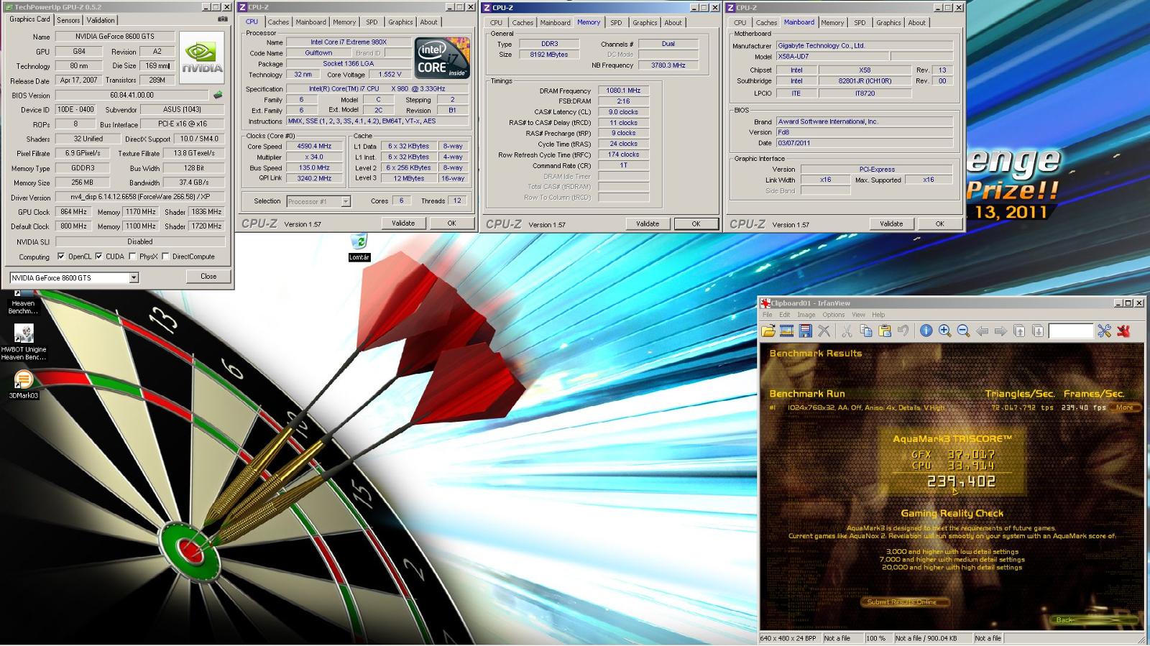
Task: Open Image Information blue i icon
Action: (x=926, y=331)
